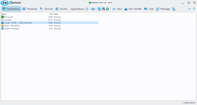This screenshot has width=197, height=105.
Task: Open the tools wrench and screwdriver icon
Action: (x=174, y=9)
